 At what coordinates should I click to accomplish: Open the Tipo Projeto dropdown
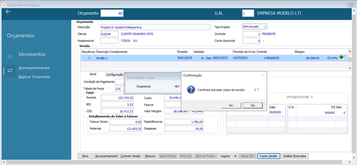pyautogui.click(x=254, y=27)
